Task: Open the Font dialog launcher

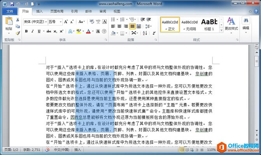Action: (106, 40)
